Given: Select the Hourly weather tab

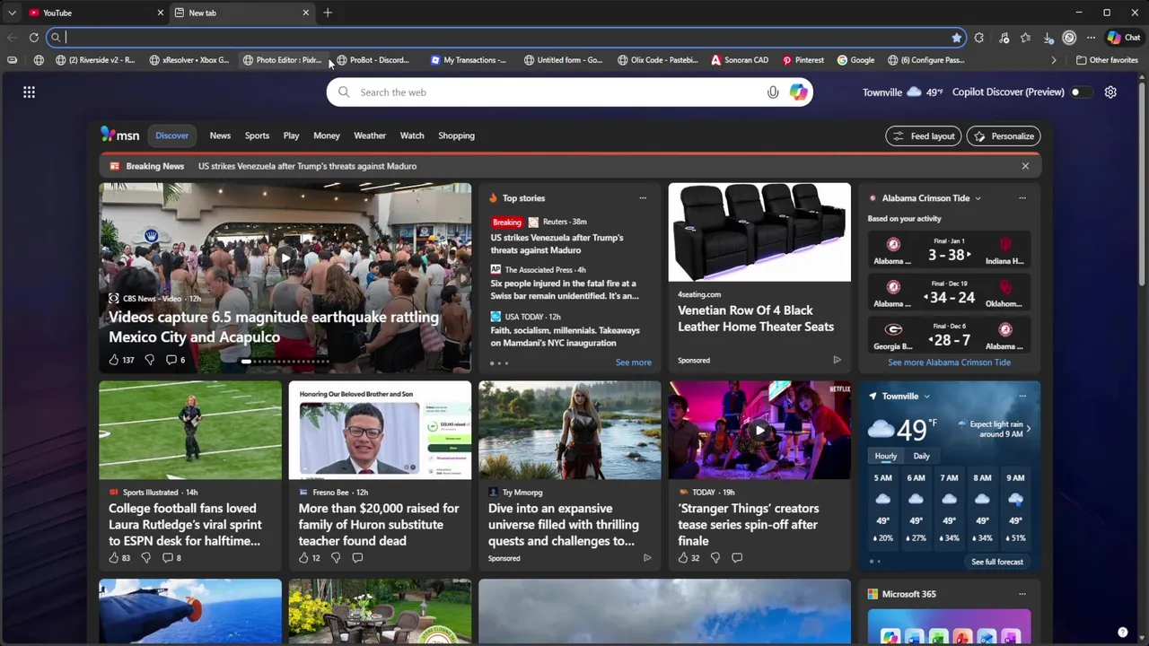Looking at the screenshot, I should click(x=886, y=456).
